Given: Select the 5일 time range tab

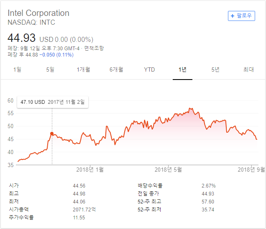Looking at the screenshot, I should (x=50, y=69).
